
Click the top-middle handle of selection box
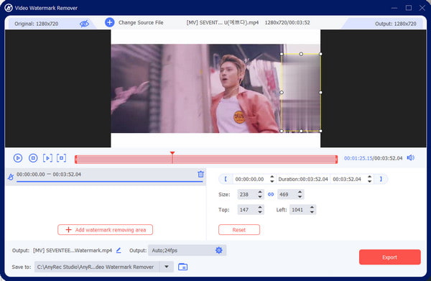(x=301, y=54)
